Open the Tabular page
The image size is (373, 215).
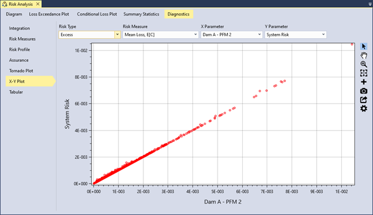[16, 92]
